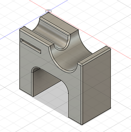Select the origin point marker at model corner
The image size is (131, 132).
point(48,11)
